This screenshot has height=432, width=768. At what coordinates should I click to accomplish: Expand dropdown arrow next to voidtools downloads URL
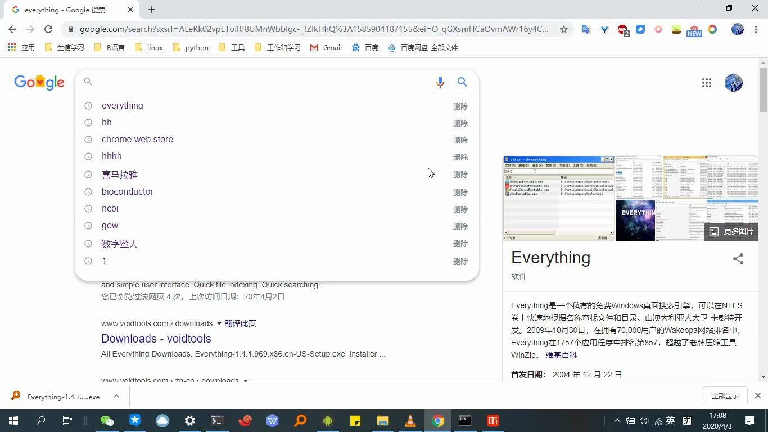tap(218, 323)
